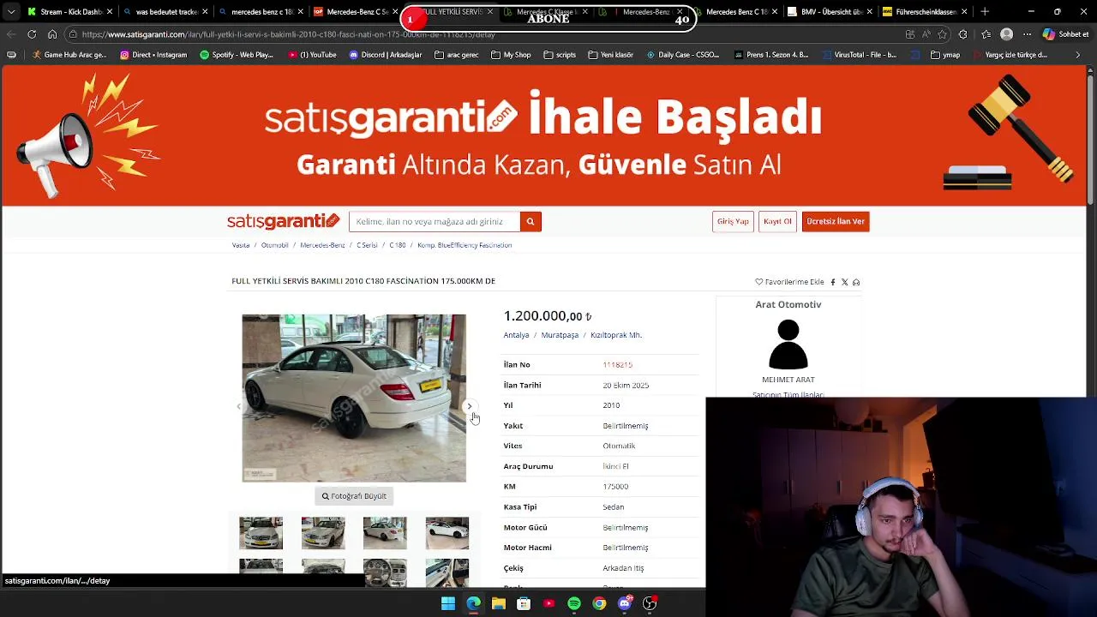1097x617 pixels.
Task: Open Antalya location link
Action: [516, 335]
